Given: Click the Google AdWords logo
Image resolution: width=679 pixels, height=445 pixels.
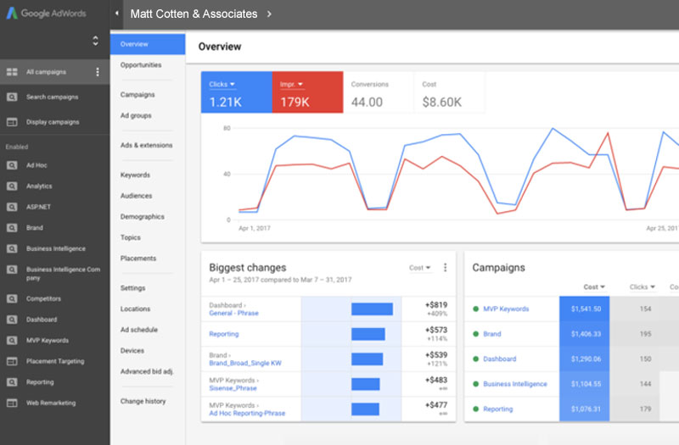Looking at the screenshot, I should click(x=47, y=14).
